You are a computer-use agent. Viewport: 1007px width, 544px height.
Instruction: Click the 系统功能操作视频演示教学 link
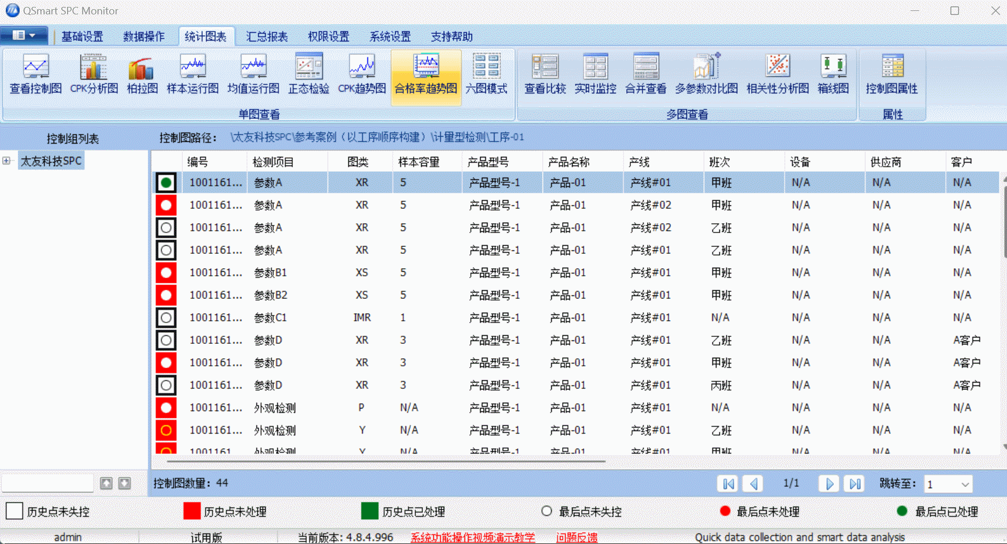coord(473,537)
